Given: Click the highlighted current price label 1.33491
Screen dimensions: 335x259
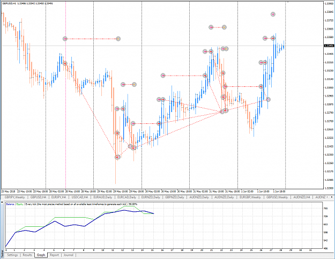Looking at the screenshot, I should tap(329, 46).
